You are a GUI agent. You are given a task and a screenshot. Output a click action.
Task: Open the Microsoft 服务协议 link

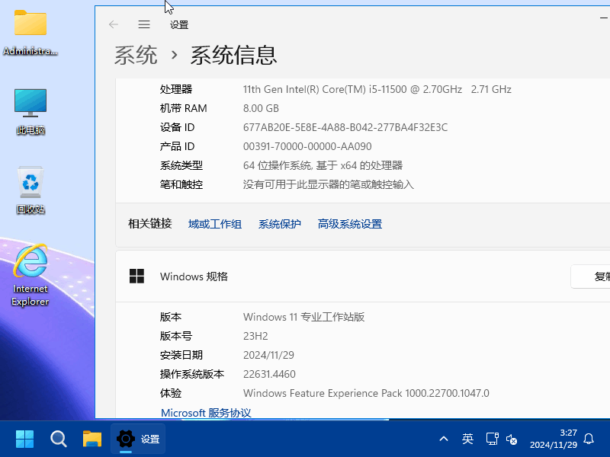[x=206, y=413]
